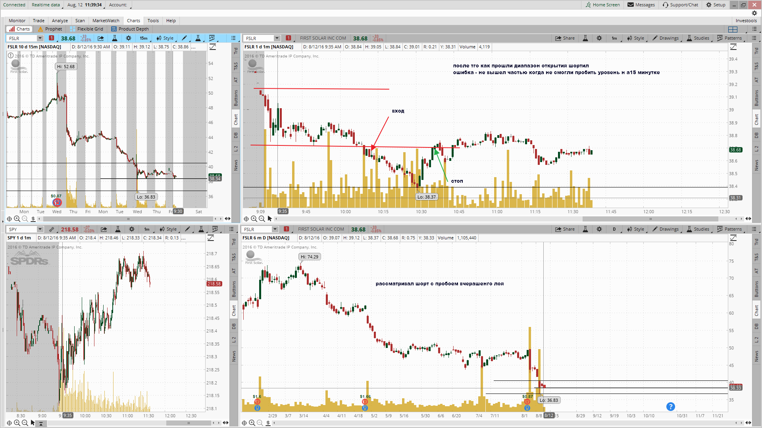Open Studies dropdown on FSLR 1m chart
This screenshot has height=428, width=762.
click(698, 38)
